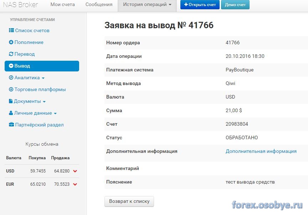Select the active Вывод sidebar item
Viewport: 308px width, 215px height.
(x=42, y=66)
